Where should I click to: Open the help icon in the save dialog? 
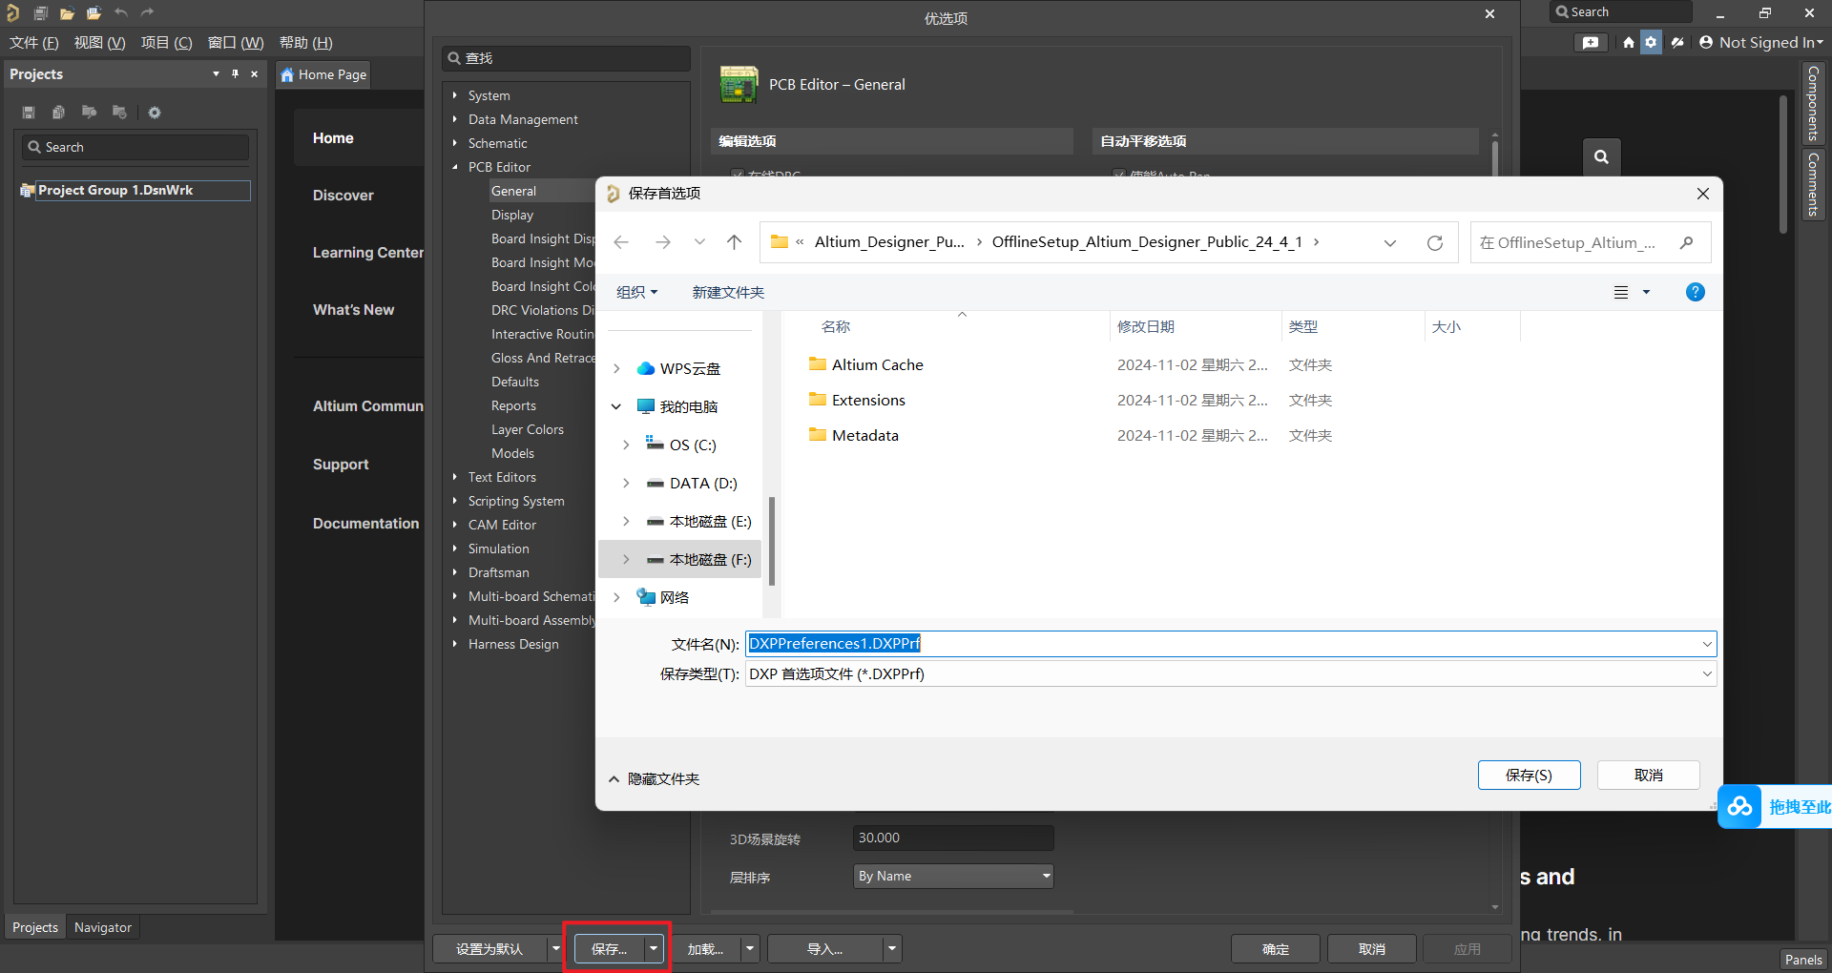(x=1695, y=292)
